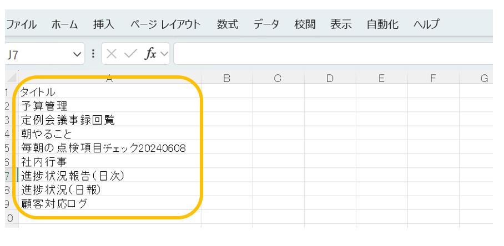Click inside the formula bar input
The image size is (504, 246).
coord(333,54)
